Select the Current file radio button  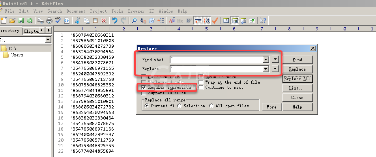click(x=146, y=106)
